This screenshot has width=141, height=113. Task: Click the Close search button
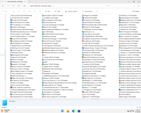[87, 11]
